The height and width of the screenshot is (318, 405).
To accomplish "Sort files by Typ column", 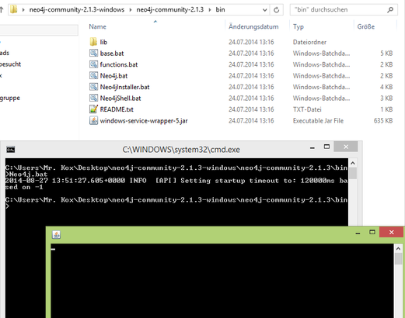I will (x=299, y=27).
